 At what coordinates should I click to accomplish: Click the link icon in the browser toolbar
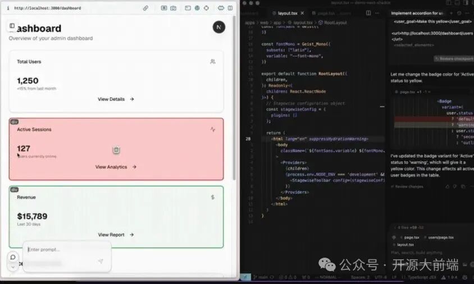point(145,8)
